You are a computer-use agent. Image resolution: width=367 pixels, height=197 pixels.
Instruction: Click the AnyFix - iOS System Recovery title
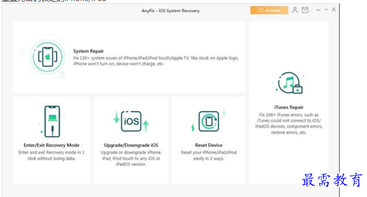click(171, 11)
